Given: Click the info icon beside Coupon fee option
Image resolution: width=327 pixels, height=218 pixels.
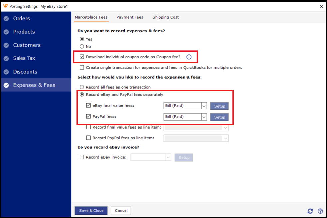Looking at the screenshot, I should [x=189, y=57].
